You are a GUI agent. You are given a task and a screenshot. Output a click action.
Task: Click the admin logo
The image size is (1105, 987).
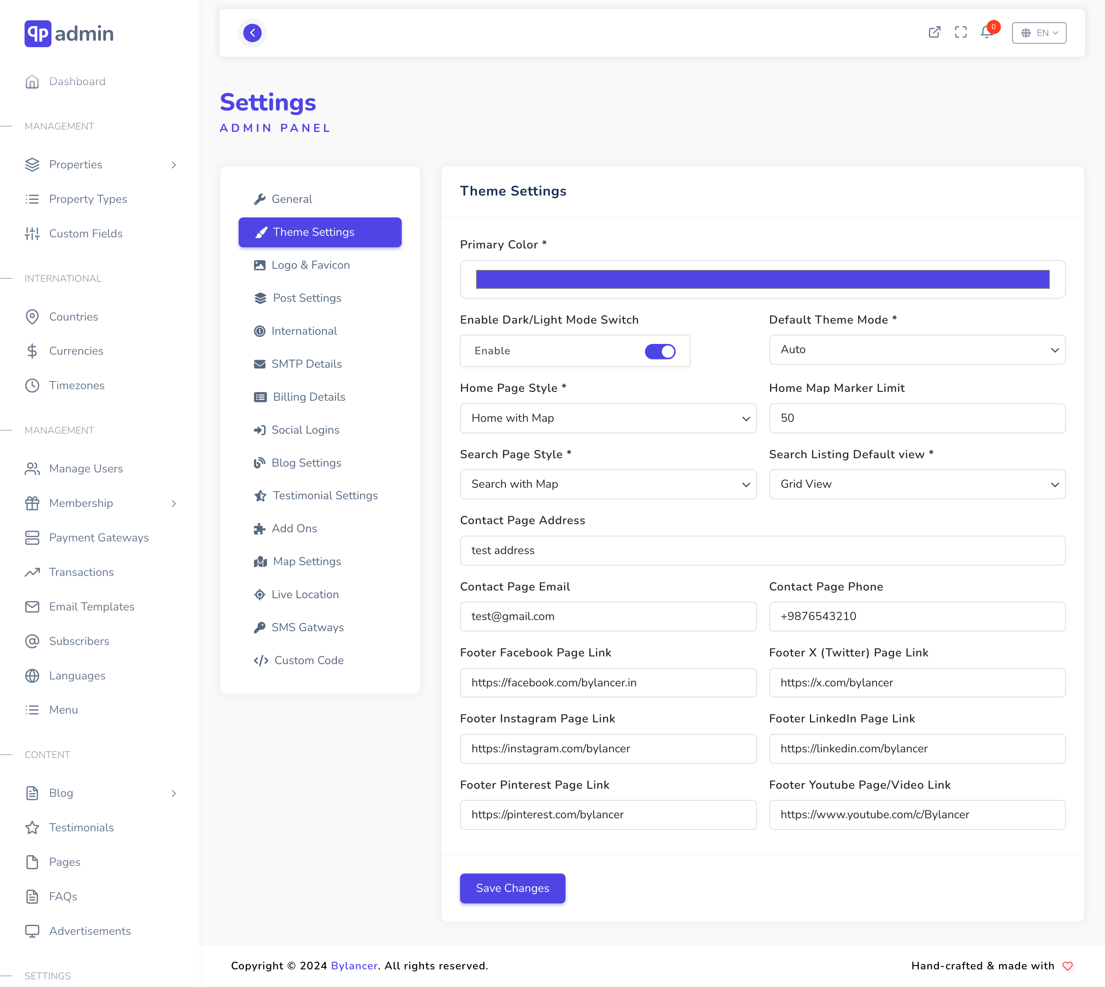(x=69, y=34)
